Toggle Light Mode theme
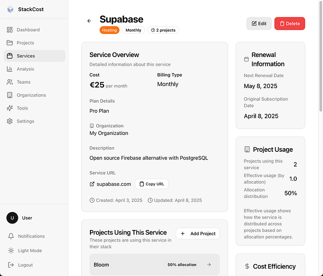Screen dimensions: 323x276 tap(30, 251)
